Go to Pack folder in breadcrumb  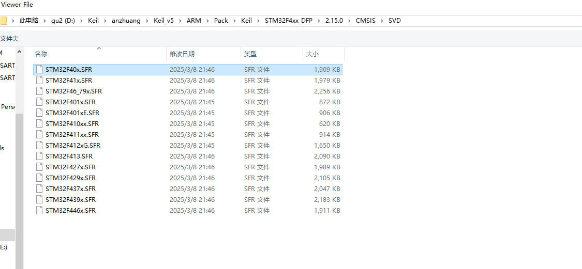[221, 21]
